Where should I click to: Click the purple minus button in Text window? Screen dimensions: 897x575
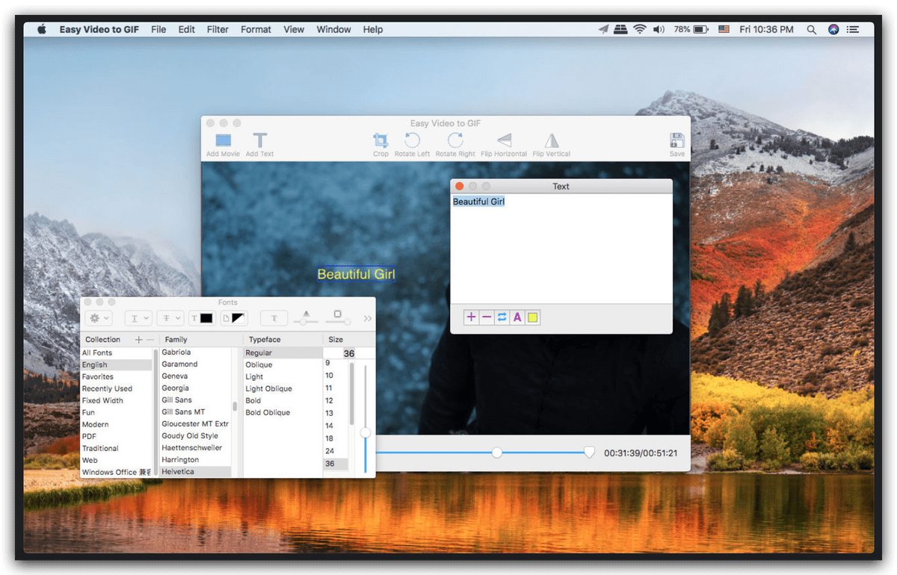[x=487, y=317]
